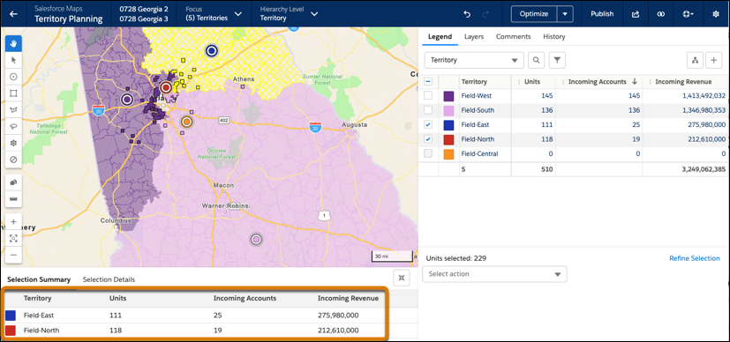This screenshot has height=342, width=730.
Task: Click the Field-East blue legend swatch
Action: [448, 125]
